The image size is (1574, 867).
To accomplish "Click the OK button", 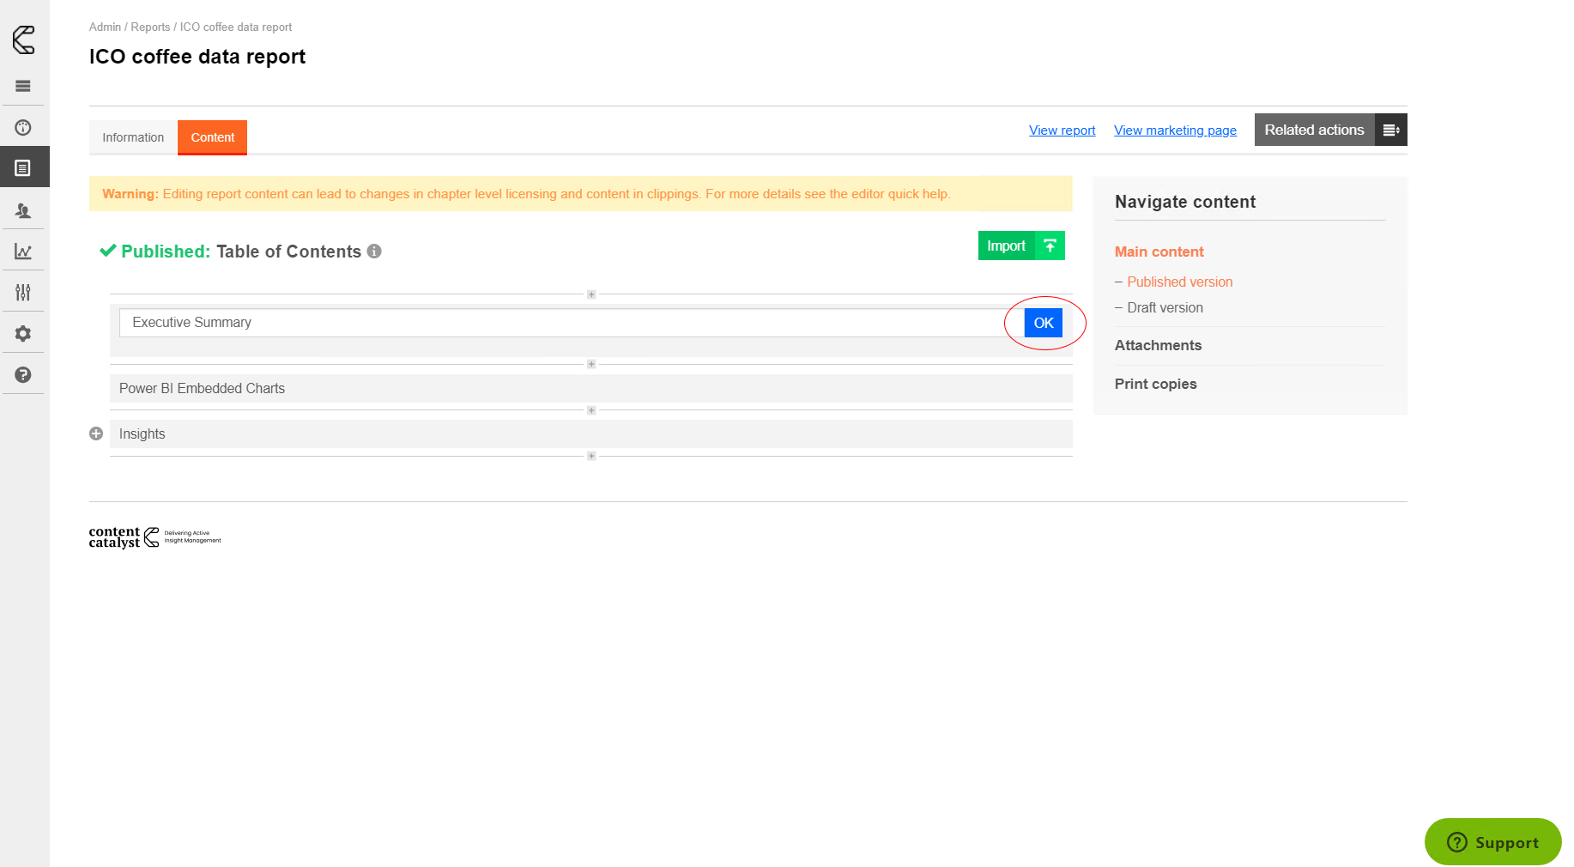I will (x=1043, y=323).
